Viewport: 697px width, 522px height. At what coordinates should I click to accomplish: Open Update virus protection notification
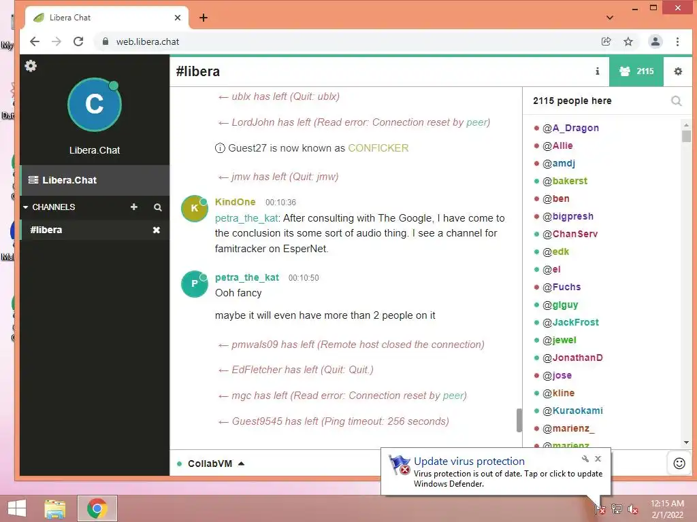pos(496,472)
